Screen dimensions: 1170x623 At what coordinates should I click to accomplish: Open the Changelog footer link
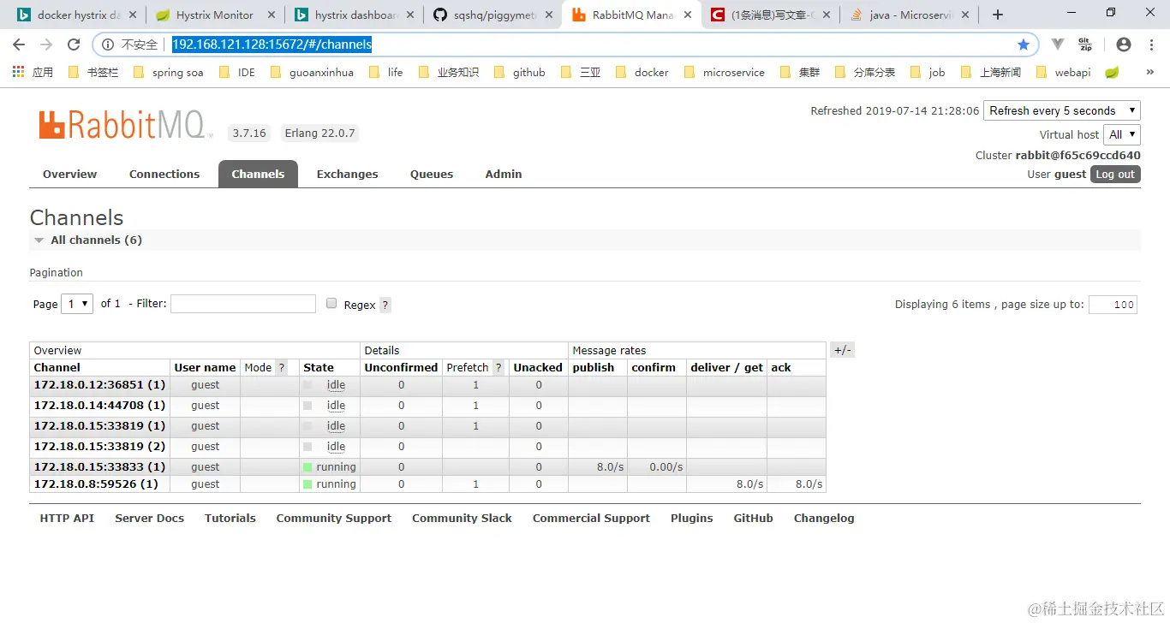(x=824, y=519)
